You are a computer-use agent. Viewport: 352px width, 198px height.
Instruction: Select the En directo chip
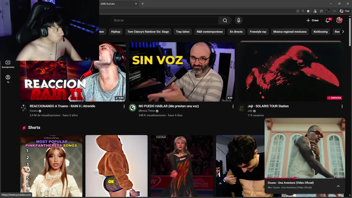pos(236,32)
